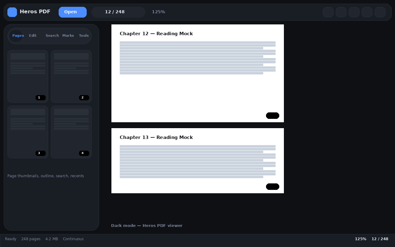Select the 12 / 248 page field in the top toolbar
The height and width of the screenshot is (247, 395).
pyautogui.click(x=118, y=12)
